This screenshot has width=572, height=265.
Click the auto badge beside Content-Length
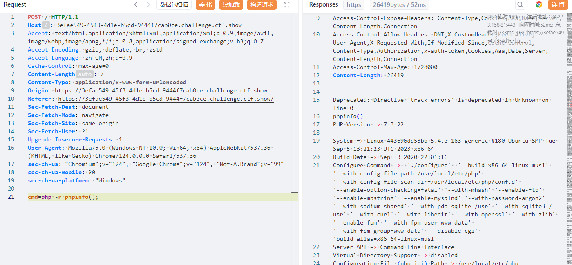pos(85,74)
